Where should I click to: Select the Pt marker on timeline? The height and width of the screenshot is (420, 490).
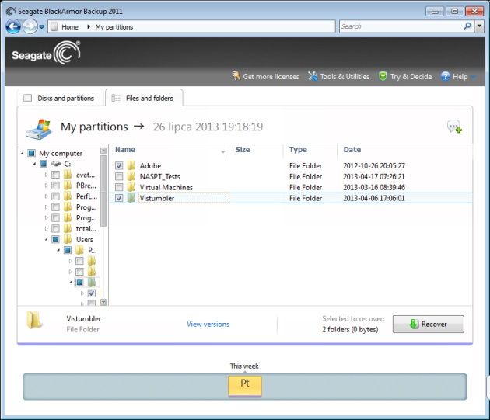[245, 387]
